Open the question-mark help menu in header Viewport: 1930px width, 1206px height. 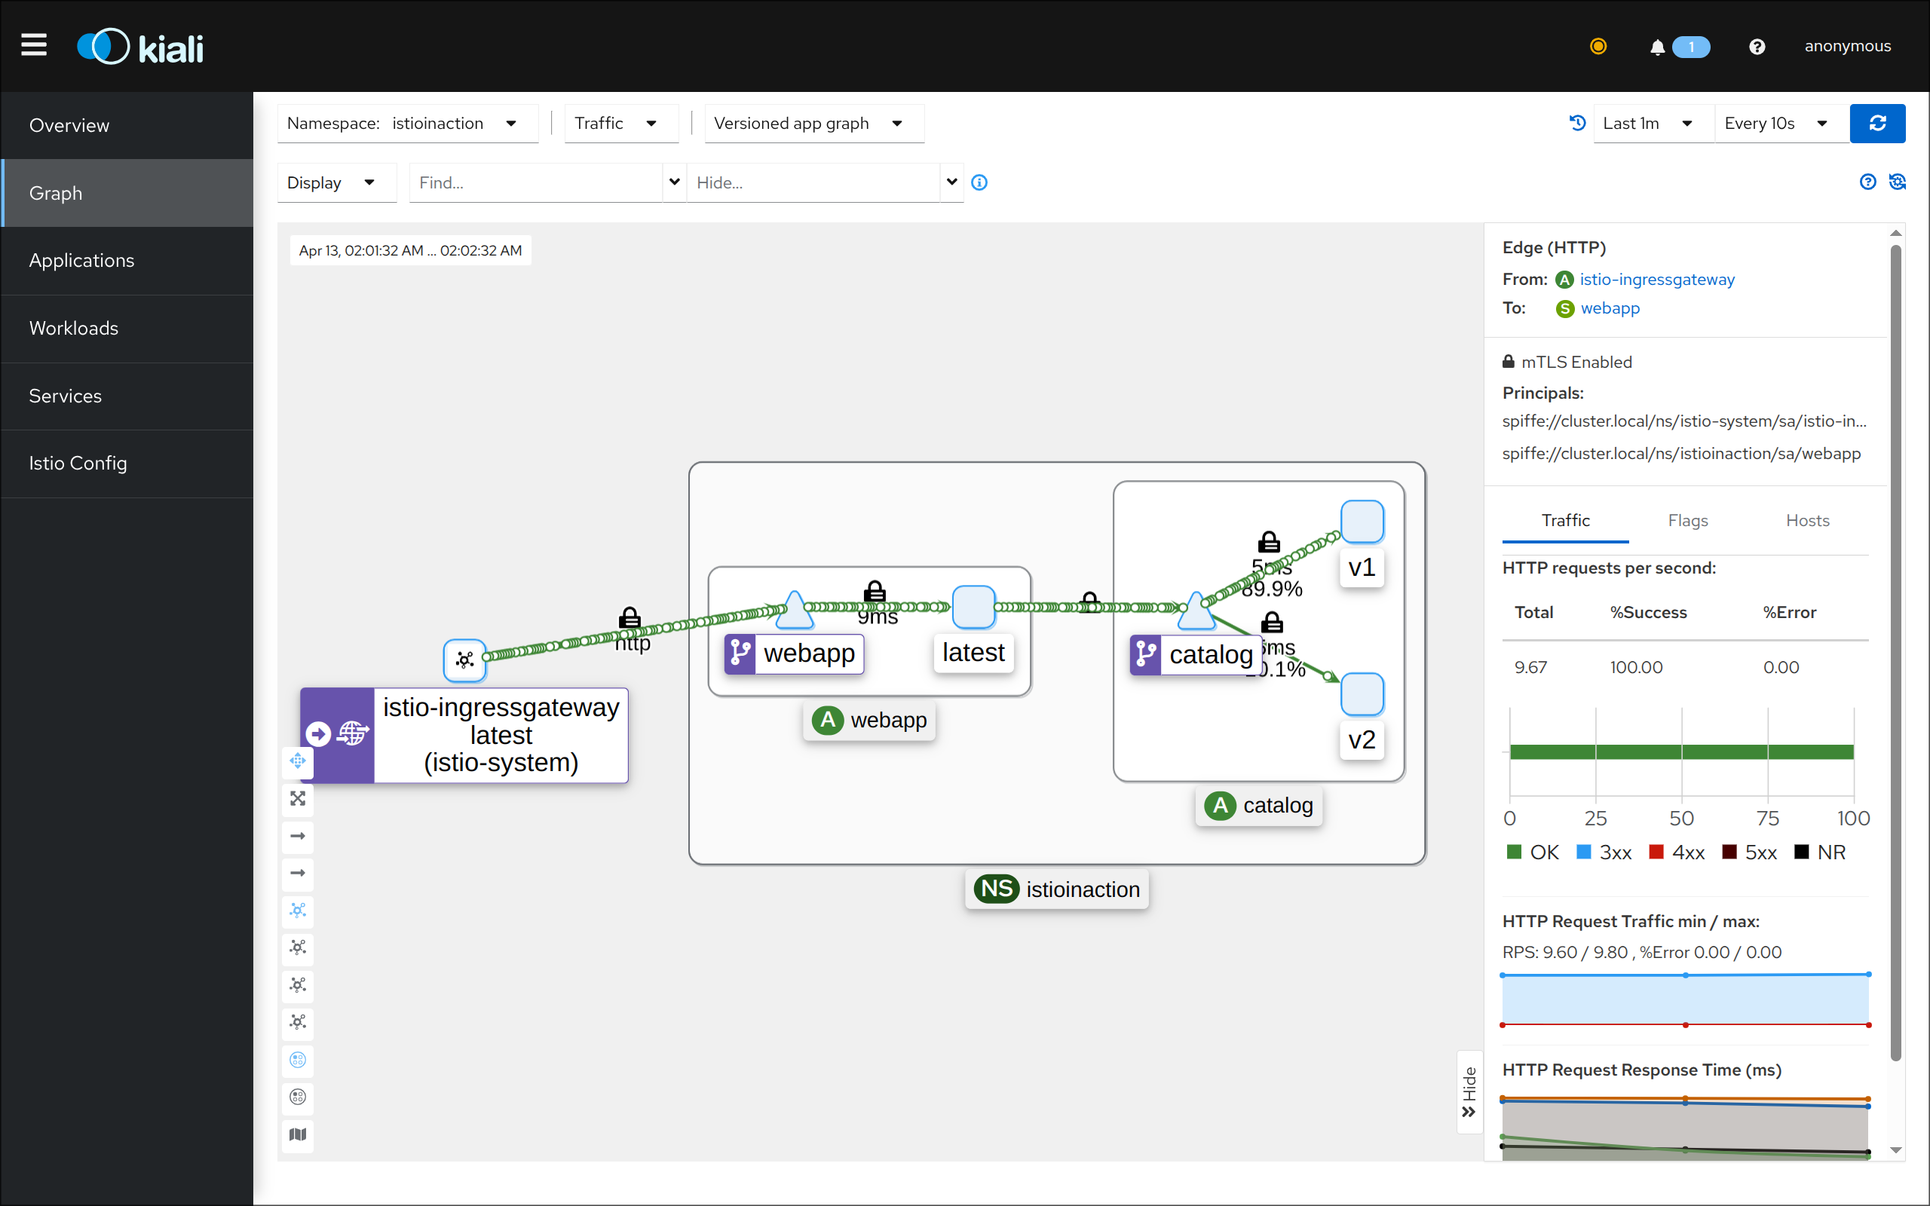(1757, 47)
